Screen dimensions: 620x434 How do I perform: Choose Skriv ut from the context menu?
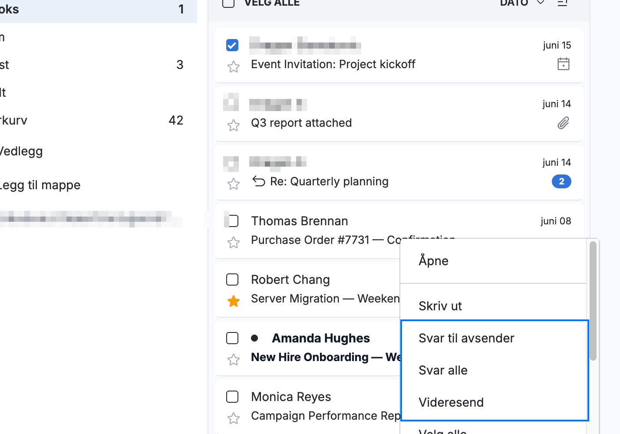493,306
